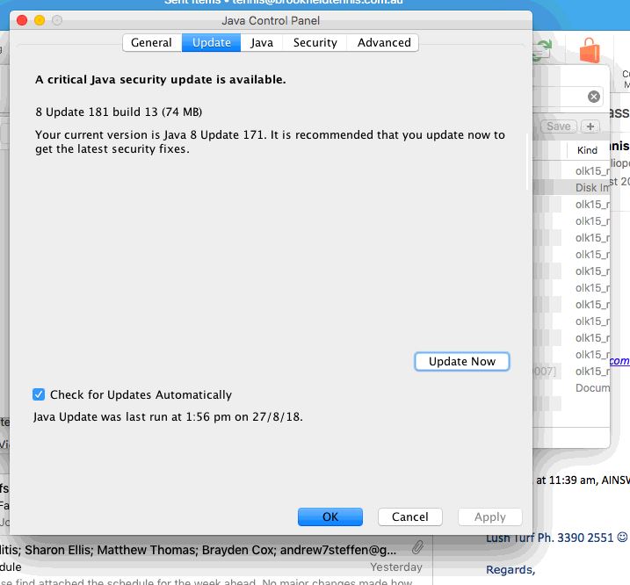
Task: Open the orange shopping bag store icon
Action: [x=590, y=51]
